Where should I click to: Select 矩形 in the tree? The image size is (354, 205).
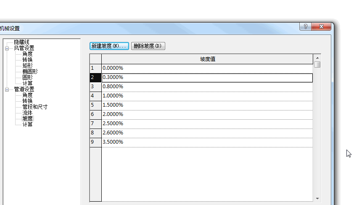pyautogui.click(x=28, y=66)
